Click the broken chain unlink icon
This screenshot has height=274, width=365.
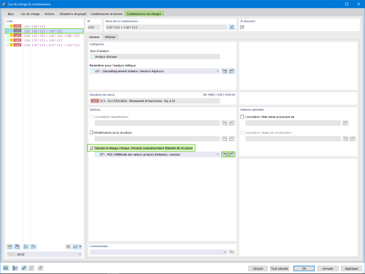(31, 268)
